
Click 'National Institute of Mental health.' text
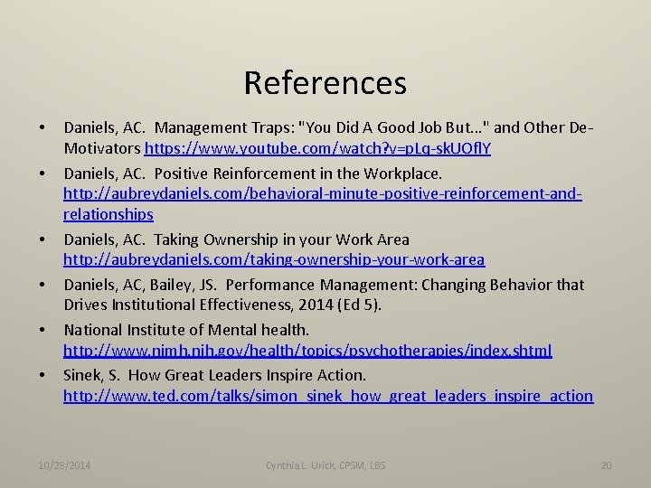(186, 330)
